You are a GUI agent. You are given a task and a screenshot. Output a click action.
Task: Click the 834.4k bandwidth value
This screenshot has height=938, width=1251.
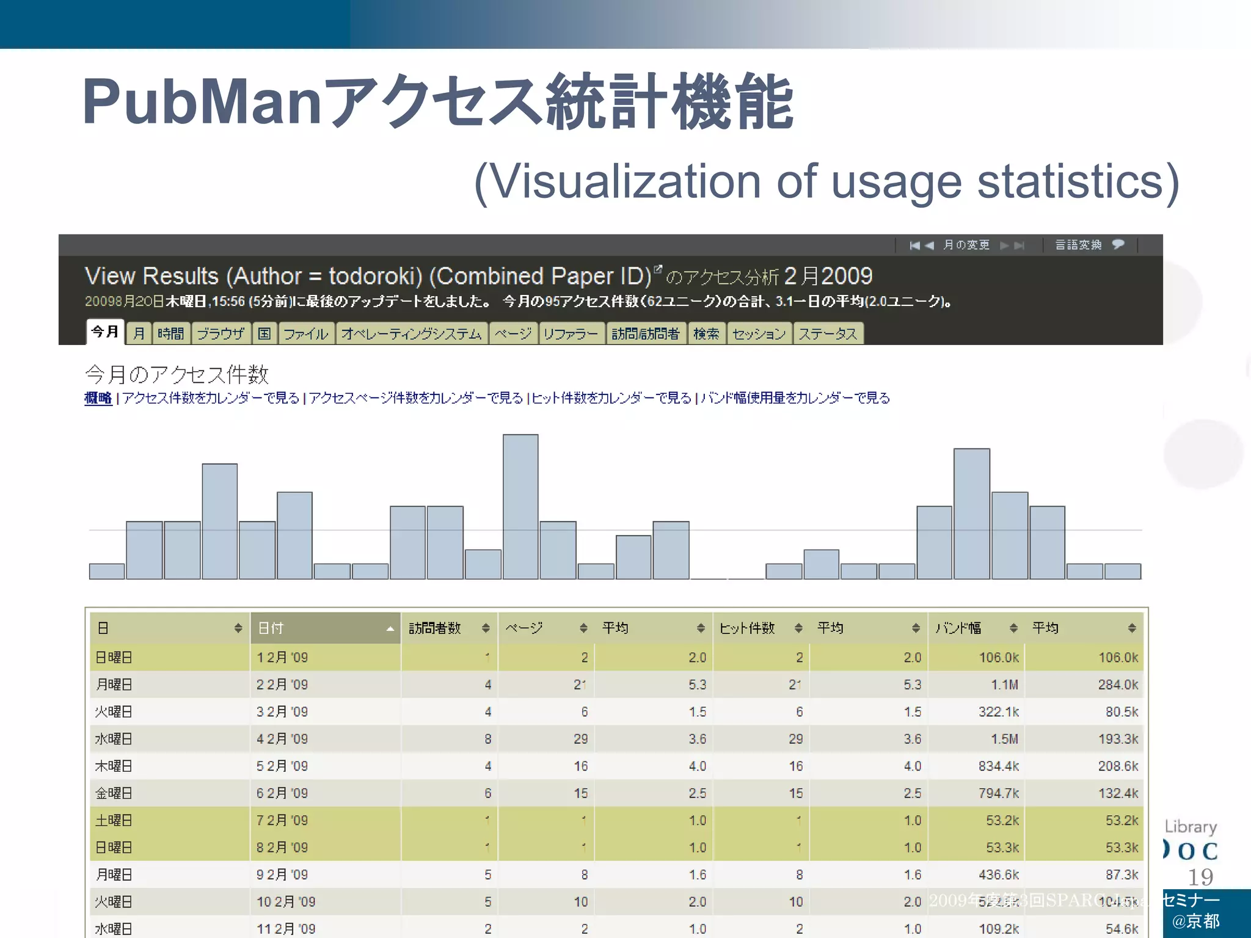(999, 766)
